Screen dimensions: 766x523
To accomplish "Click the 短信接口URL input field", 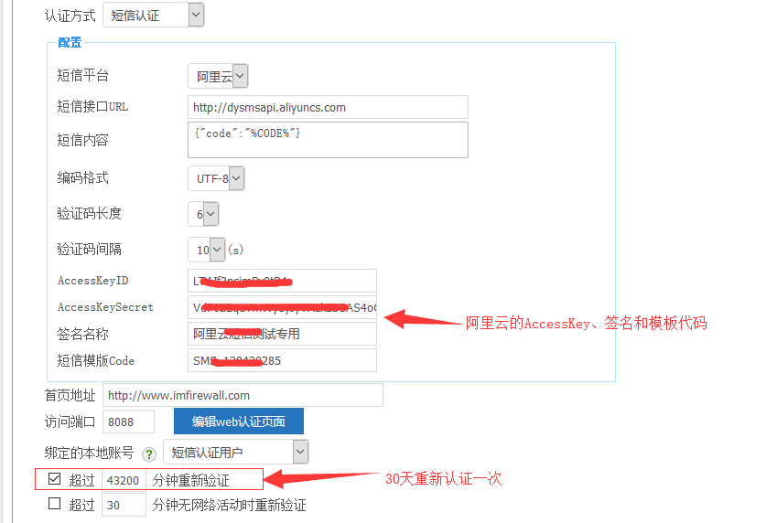I will pyautogui.click(x=328, y=107).
